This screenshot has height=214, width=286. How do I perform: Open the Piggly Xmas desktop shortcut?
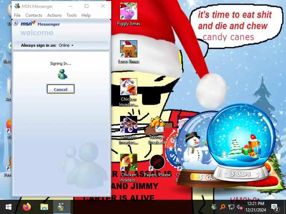[129, 14]
